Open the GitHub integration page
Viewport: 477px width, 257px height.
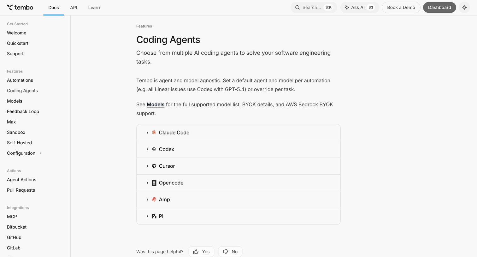[x=14, y=237]
